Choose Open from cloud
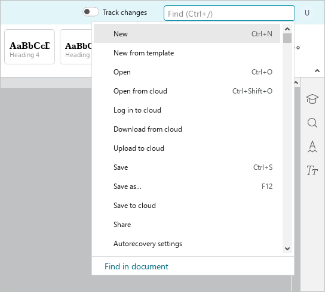 tap(187, 91)
